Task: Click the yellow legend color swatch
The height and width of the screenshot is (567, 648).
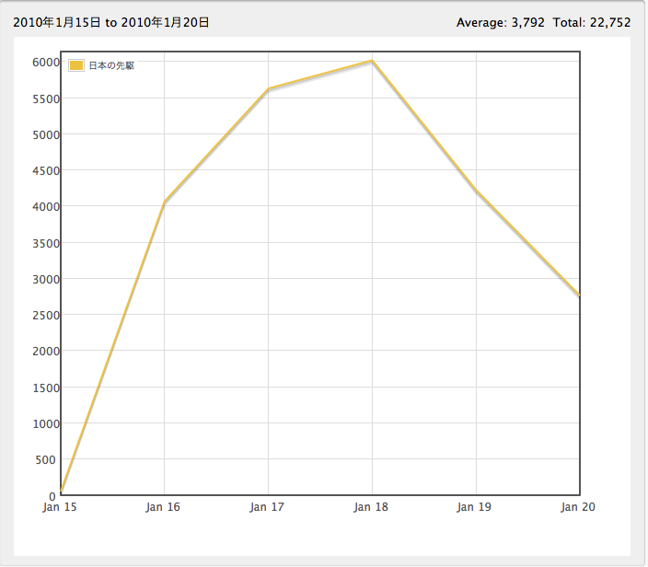Action: (77, 65)
